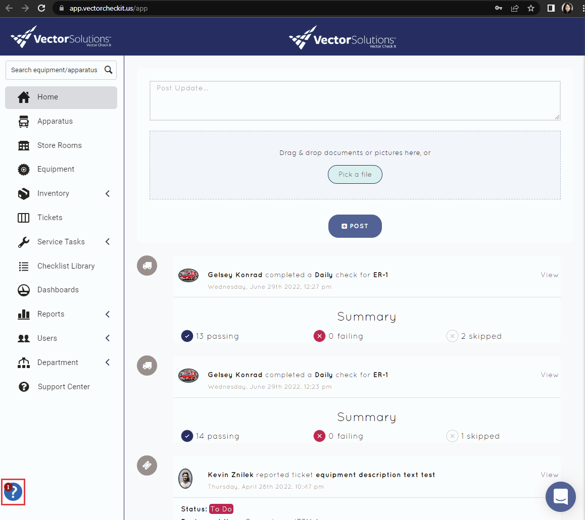Screen dimensions: 585x520
Task: Open the Apparatus section in the sidebar
Action: coord(55,121)
